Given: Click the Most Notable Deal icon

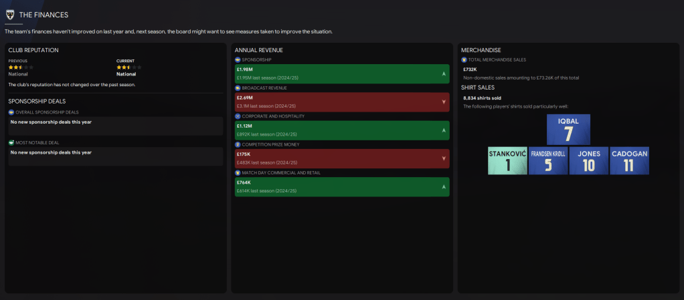Looking at the screenshot, I should 11,142.
